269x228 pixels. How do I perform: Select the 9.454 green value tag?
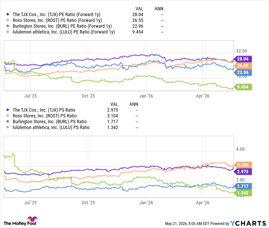pyautogui.click(x=242, y=87)
